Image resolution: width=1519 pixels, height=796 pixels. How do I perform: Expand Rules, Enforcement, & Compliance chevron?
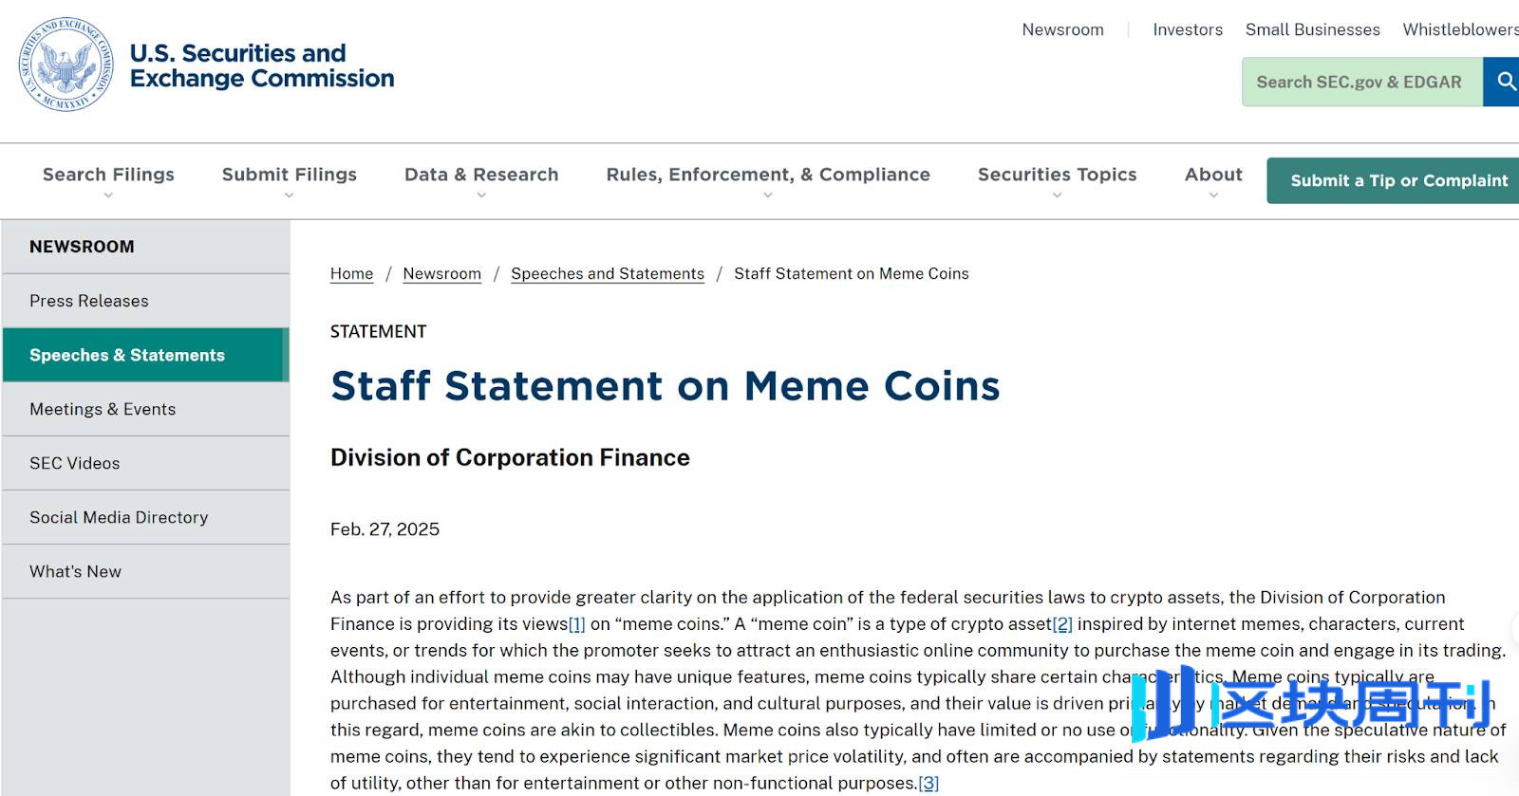click(x=768, y=195)
